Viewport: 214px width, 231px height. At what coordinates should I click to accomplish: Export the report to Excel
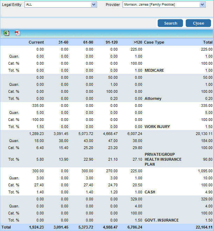coord(6,33)
